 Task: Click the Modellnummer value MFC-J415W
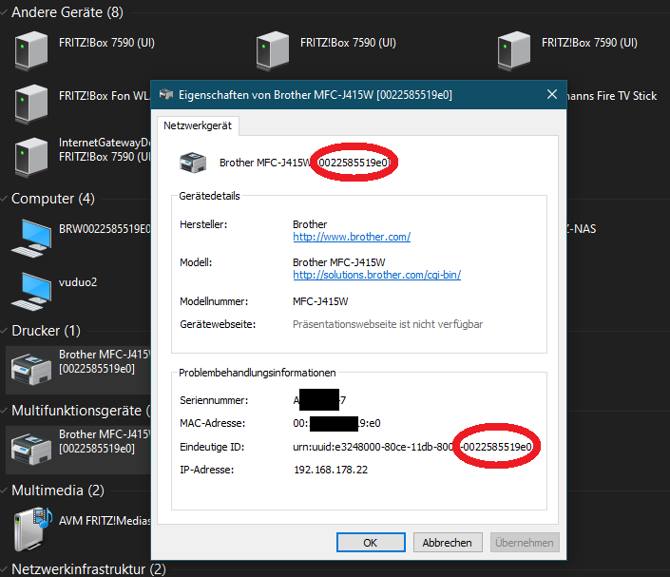pyautogui.click(x=320, y=301)
